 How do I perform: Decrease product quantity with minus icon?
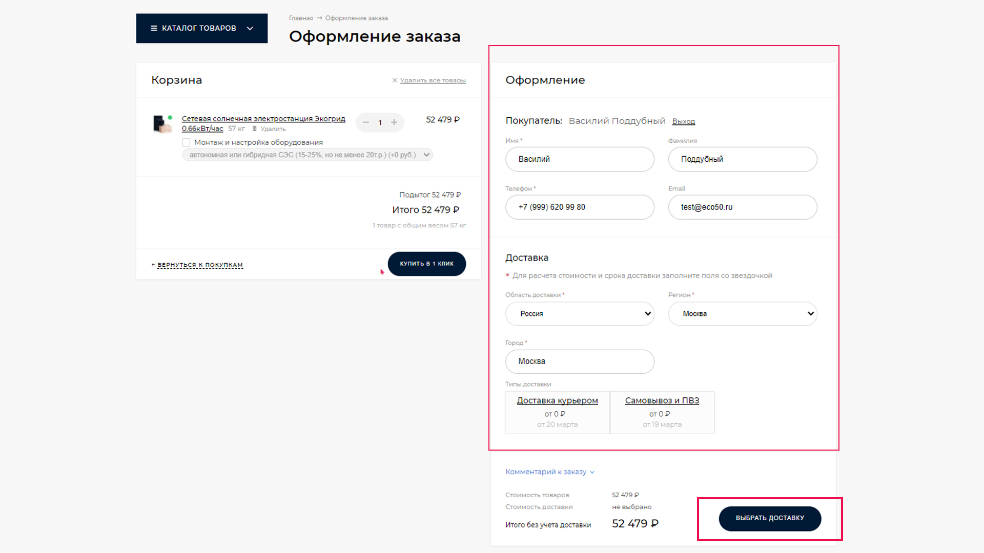[x=366, y=122]
